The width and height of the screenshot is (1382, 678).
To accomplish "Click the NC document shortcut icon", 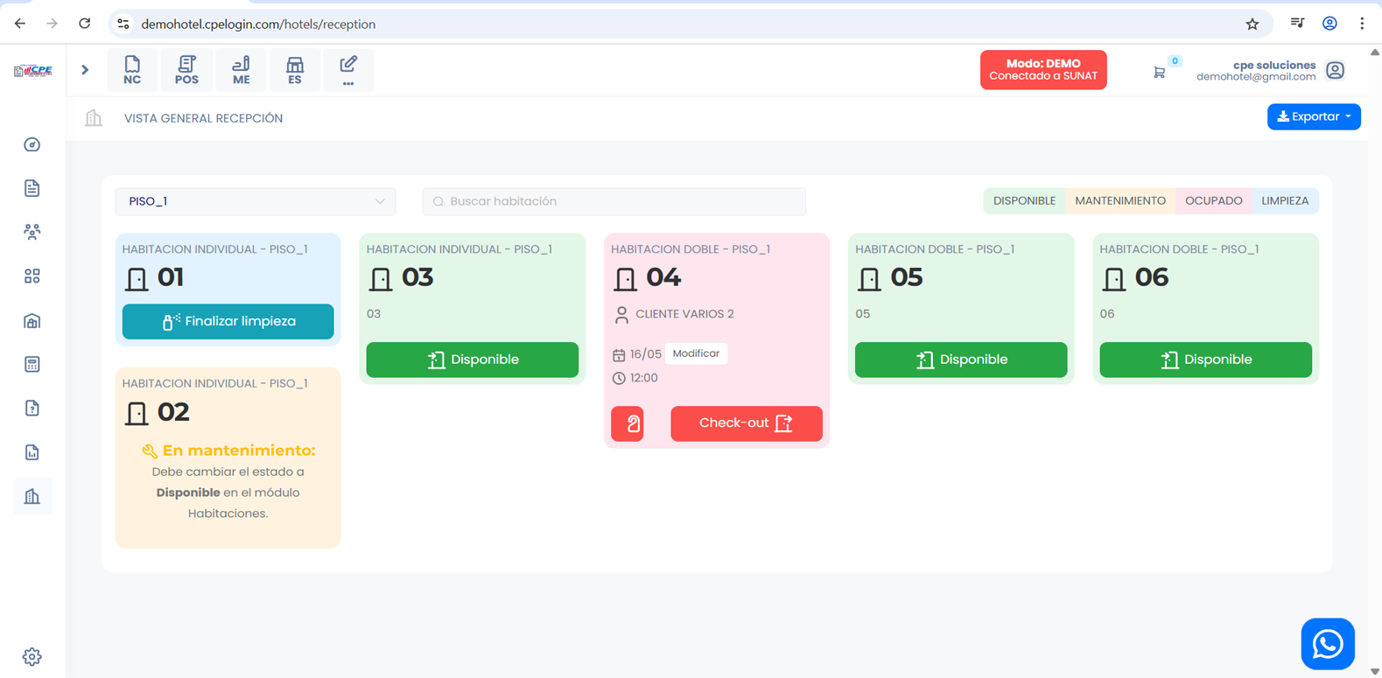I will click(132, 70).
